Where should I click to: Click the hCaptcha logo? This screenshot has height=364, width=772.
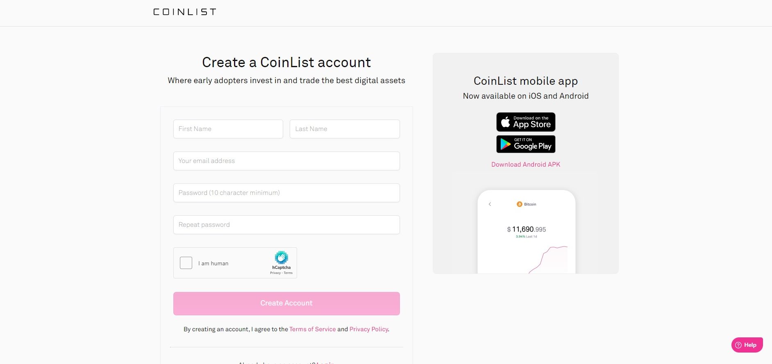[x=281, y=258]
